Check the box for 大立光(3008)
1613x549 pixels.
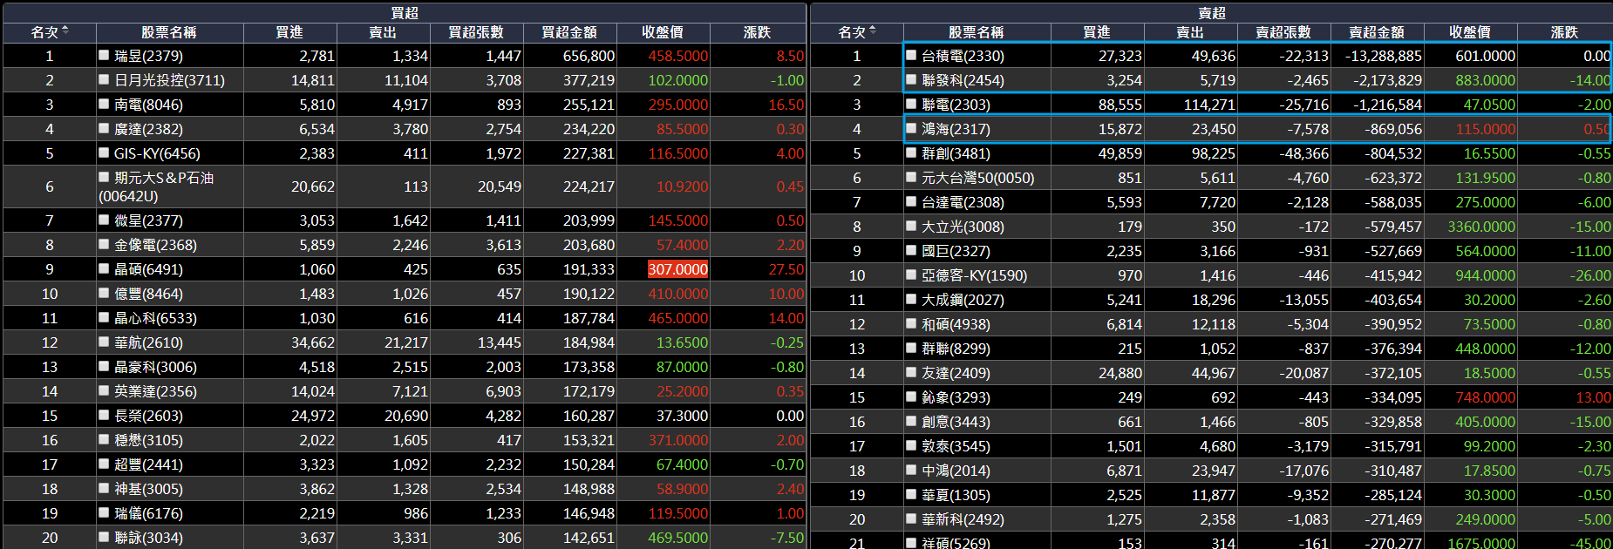point(911,226)
